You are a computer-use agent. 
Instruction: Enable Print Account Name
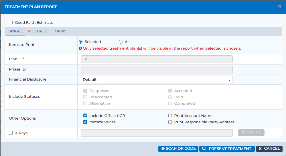coord(170,116)
